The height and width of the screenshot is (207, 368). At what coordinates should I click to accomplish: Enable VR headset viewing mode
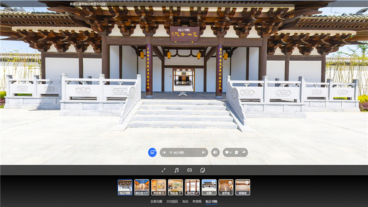click(189, 170)
